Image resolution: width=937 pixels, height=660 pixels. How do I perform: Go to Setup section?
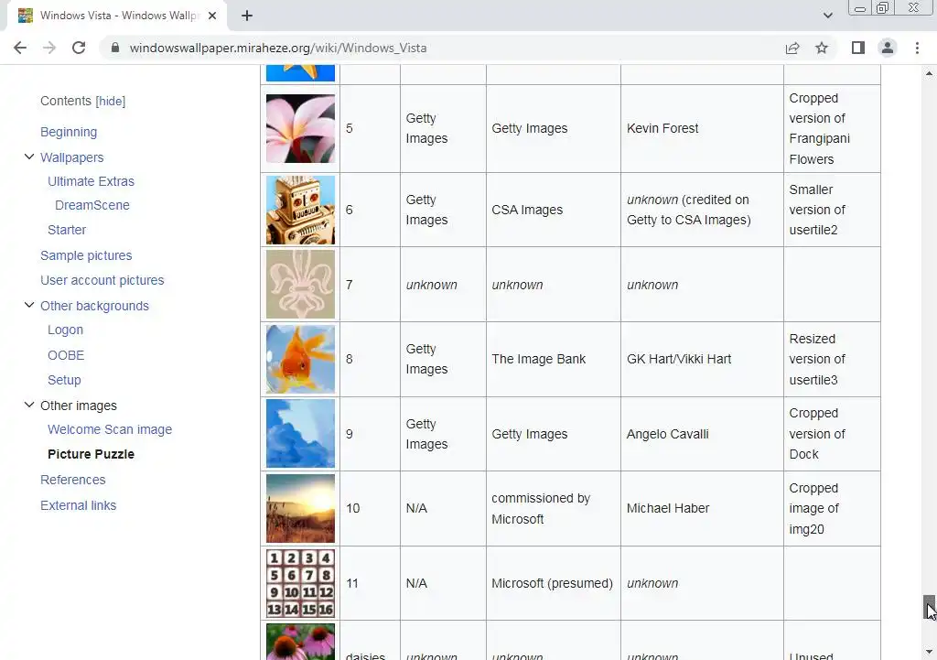pyautogui.click(x=64, y=380)
